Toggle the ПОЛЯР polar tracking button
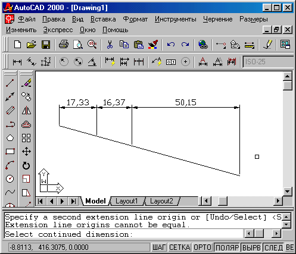Viewport: 296px width, 254px height. [228, 247]
